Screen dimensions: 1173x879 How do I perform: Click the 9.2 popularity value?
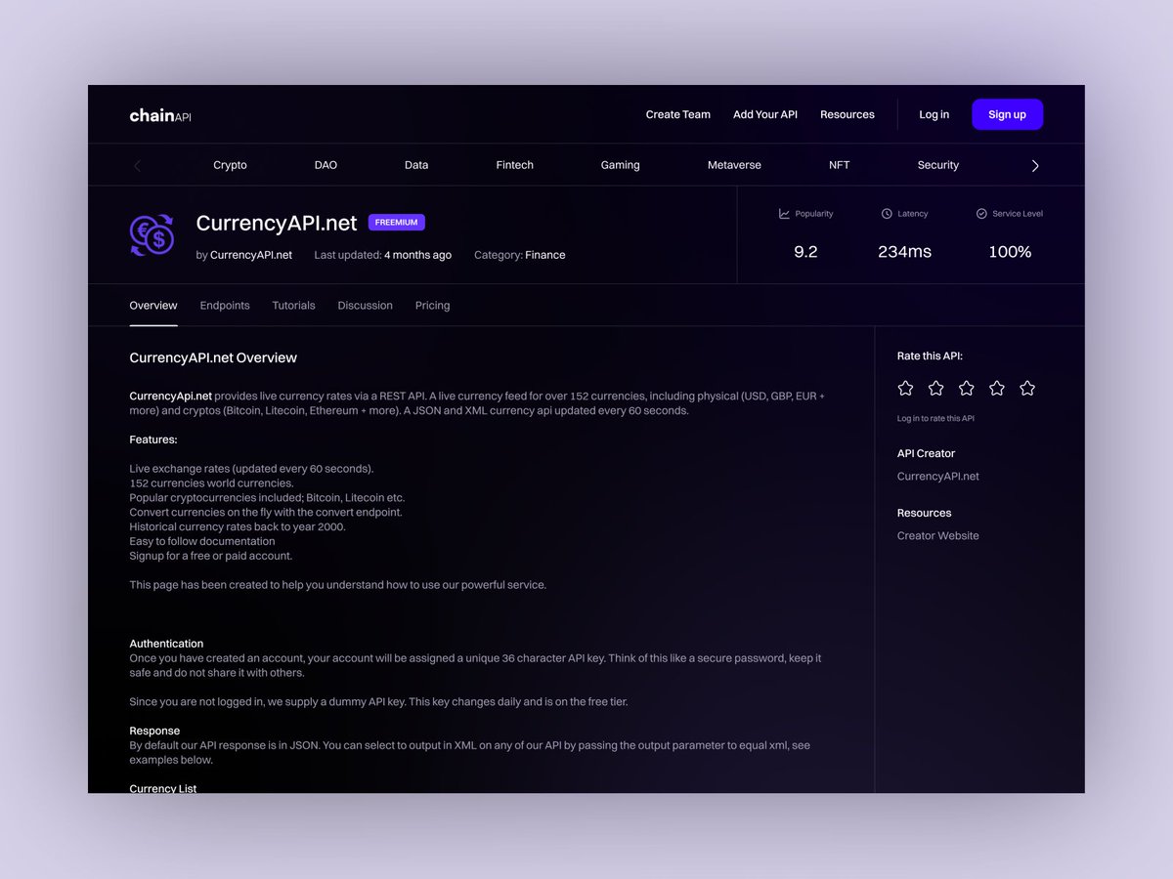point(805,252)
